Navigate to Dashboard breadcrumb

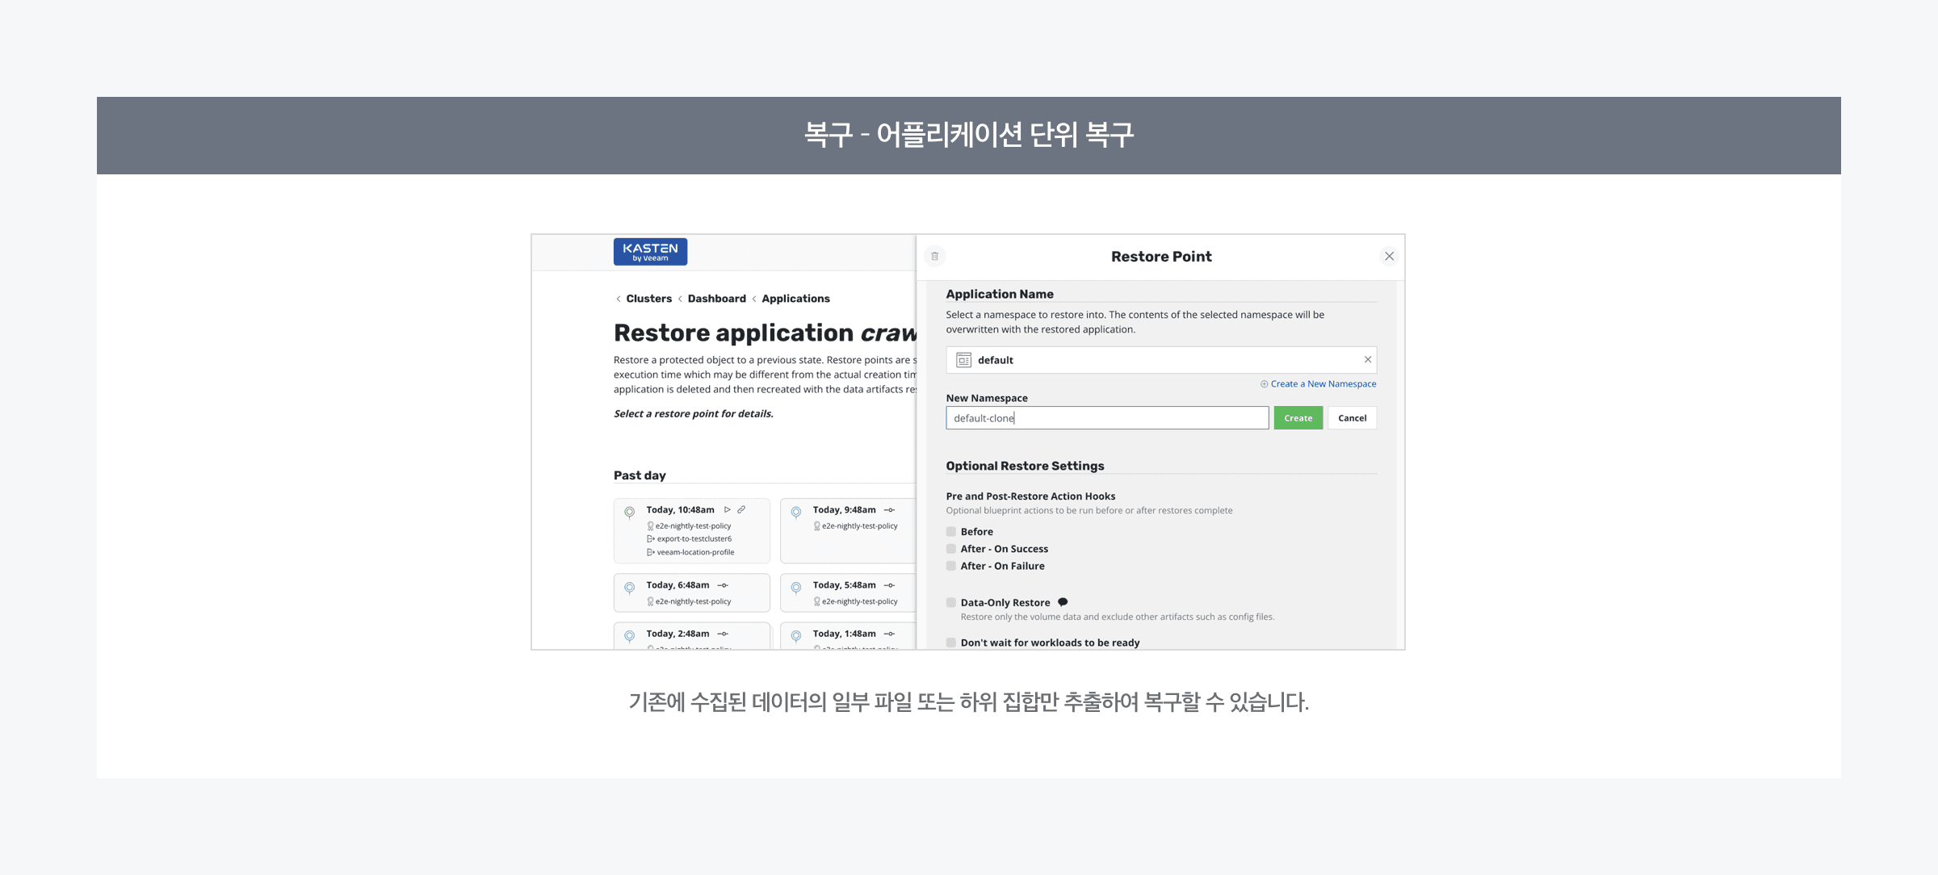[716, 299]
